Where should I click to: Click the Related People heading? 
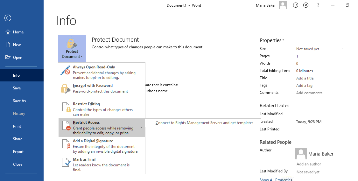pos(275,142)
